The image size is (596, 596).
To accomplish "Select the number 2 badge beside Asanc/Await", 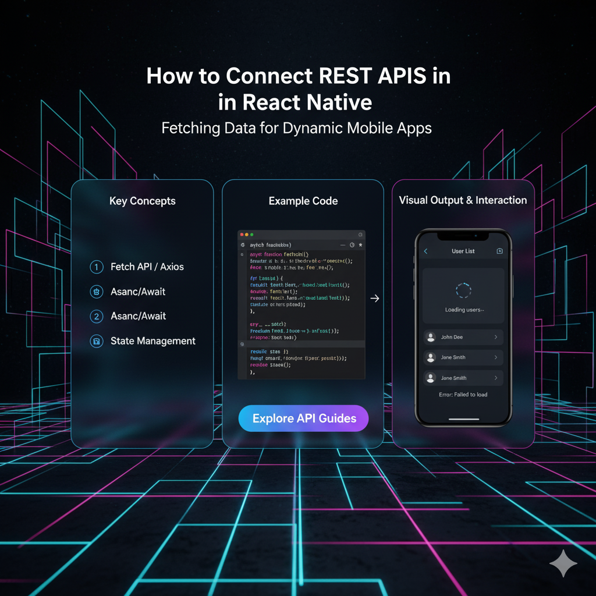I will pos(96,316).
